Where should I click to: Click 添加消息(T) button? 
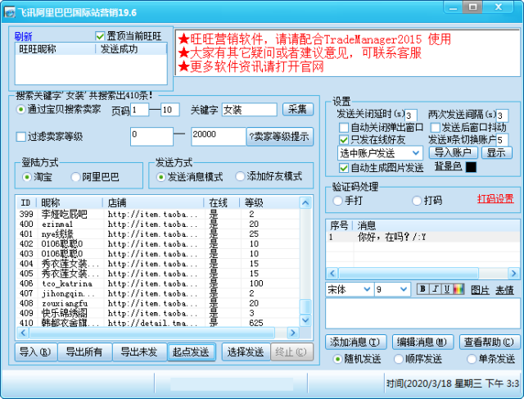(x=355, y=342)
